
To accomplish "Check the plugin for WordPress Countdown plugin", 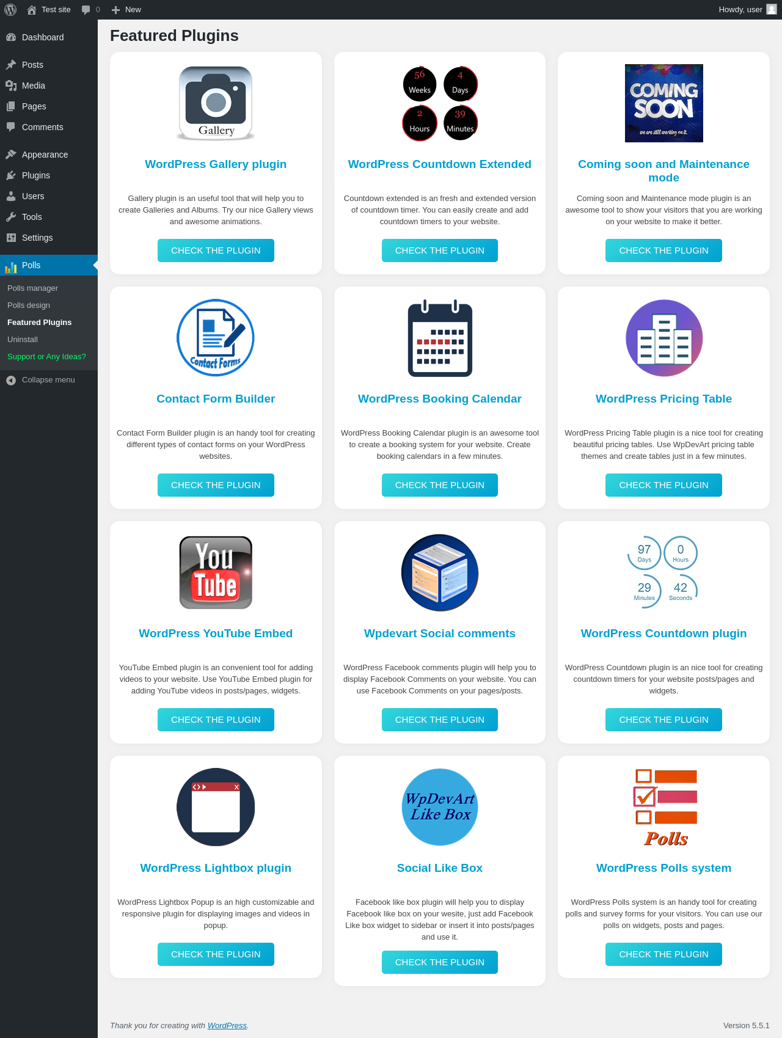I will click(x=663, y=720).
